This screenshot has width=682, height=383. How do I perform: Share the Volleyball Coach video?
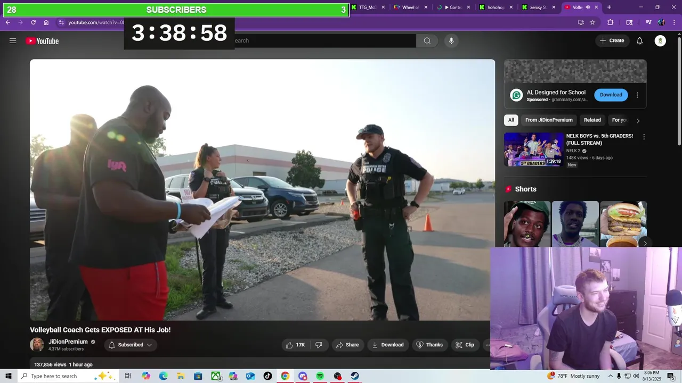tap(347, 345)
